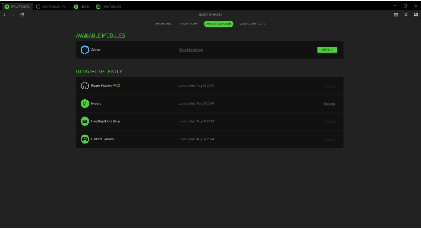421x229 pixels.
Task: Go forward with the right arrow
Action: point(13,15)
